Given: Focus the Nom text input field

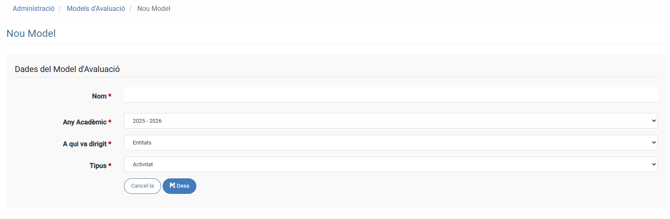Looking at the screenshot, I should (390, 95).
